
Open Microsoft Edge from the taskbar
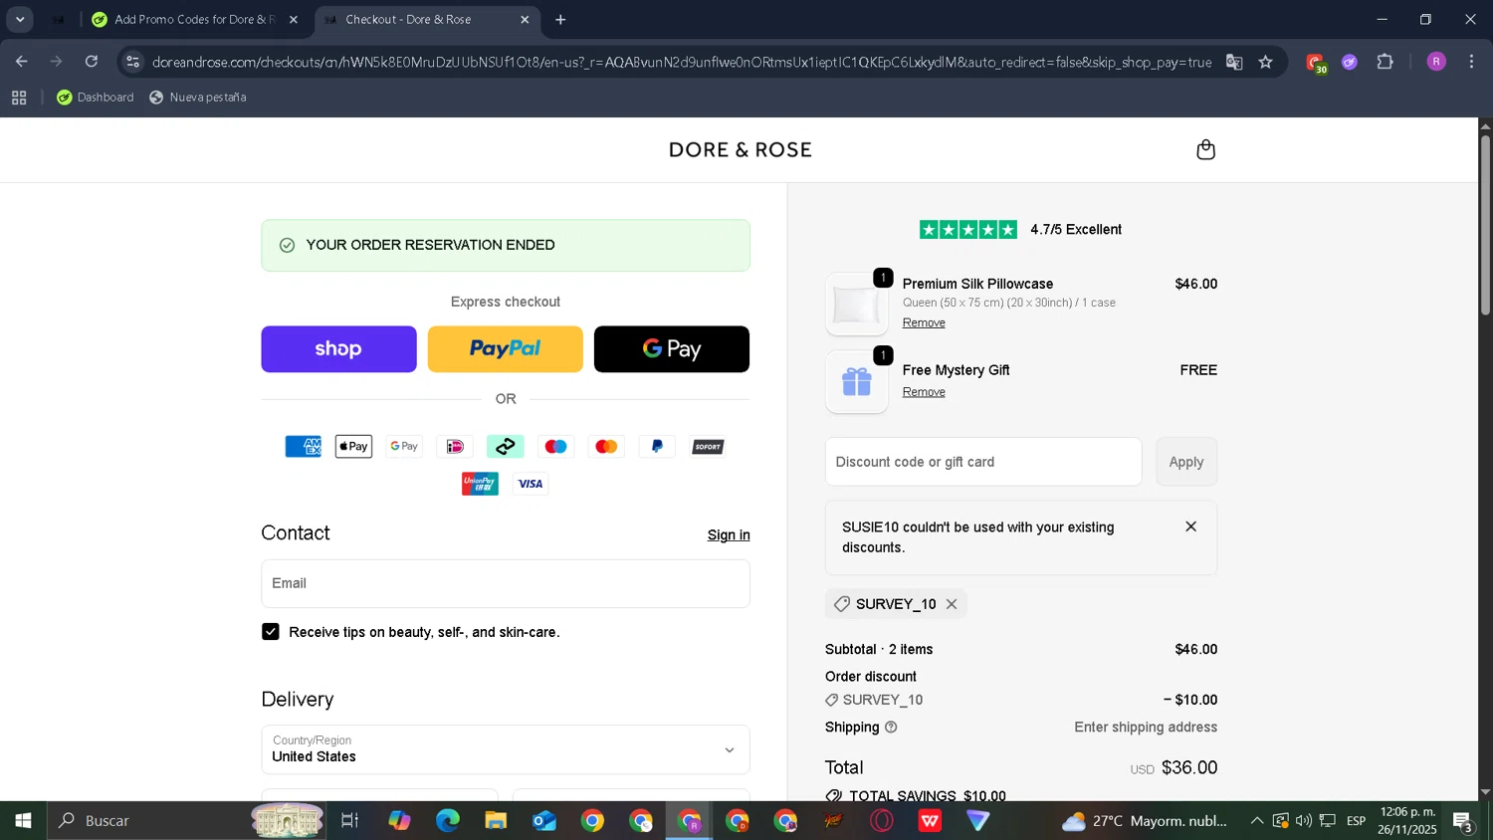(448, 821)
